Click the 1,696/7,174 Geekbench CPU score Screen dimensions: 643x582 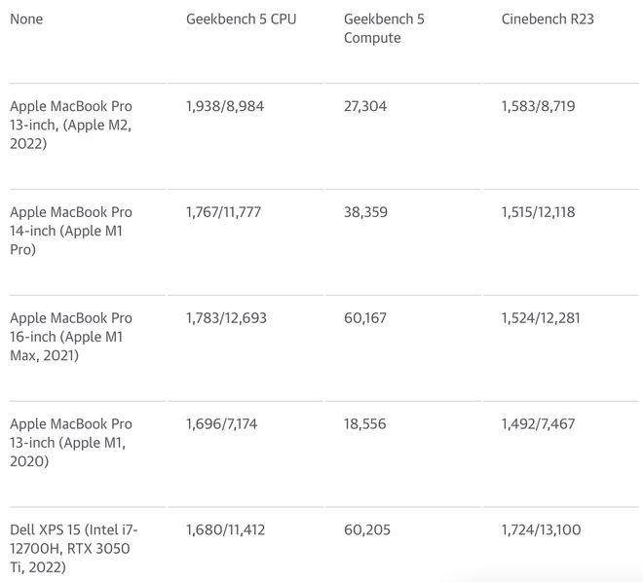point(223,424)
